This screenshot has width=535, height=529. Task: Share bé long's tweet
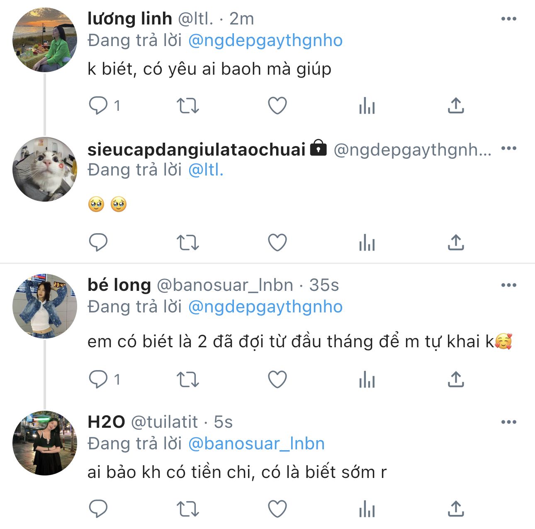click(455, 379)
